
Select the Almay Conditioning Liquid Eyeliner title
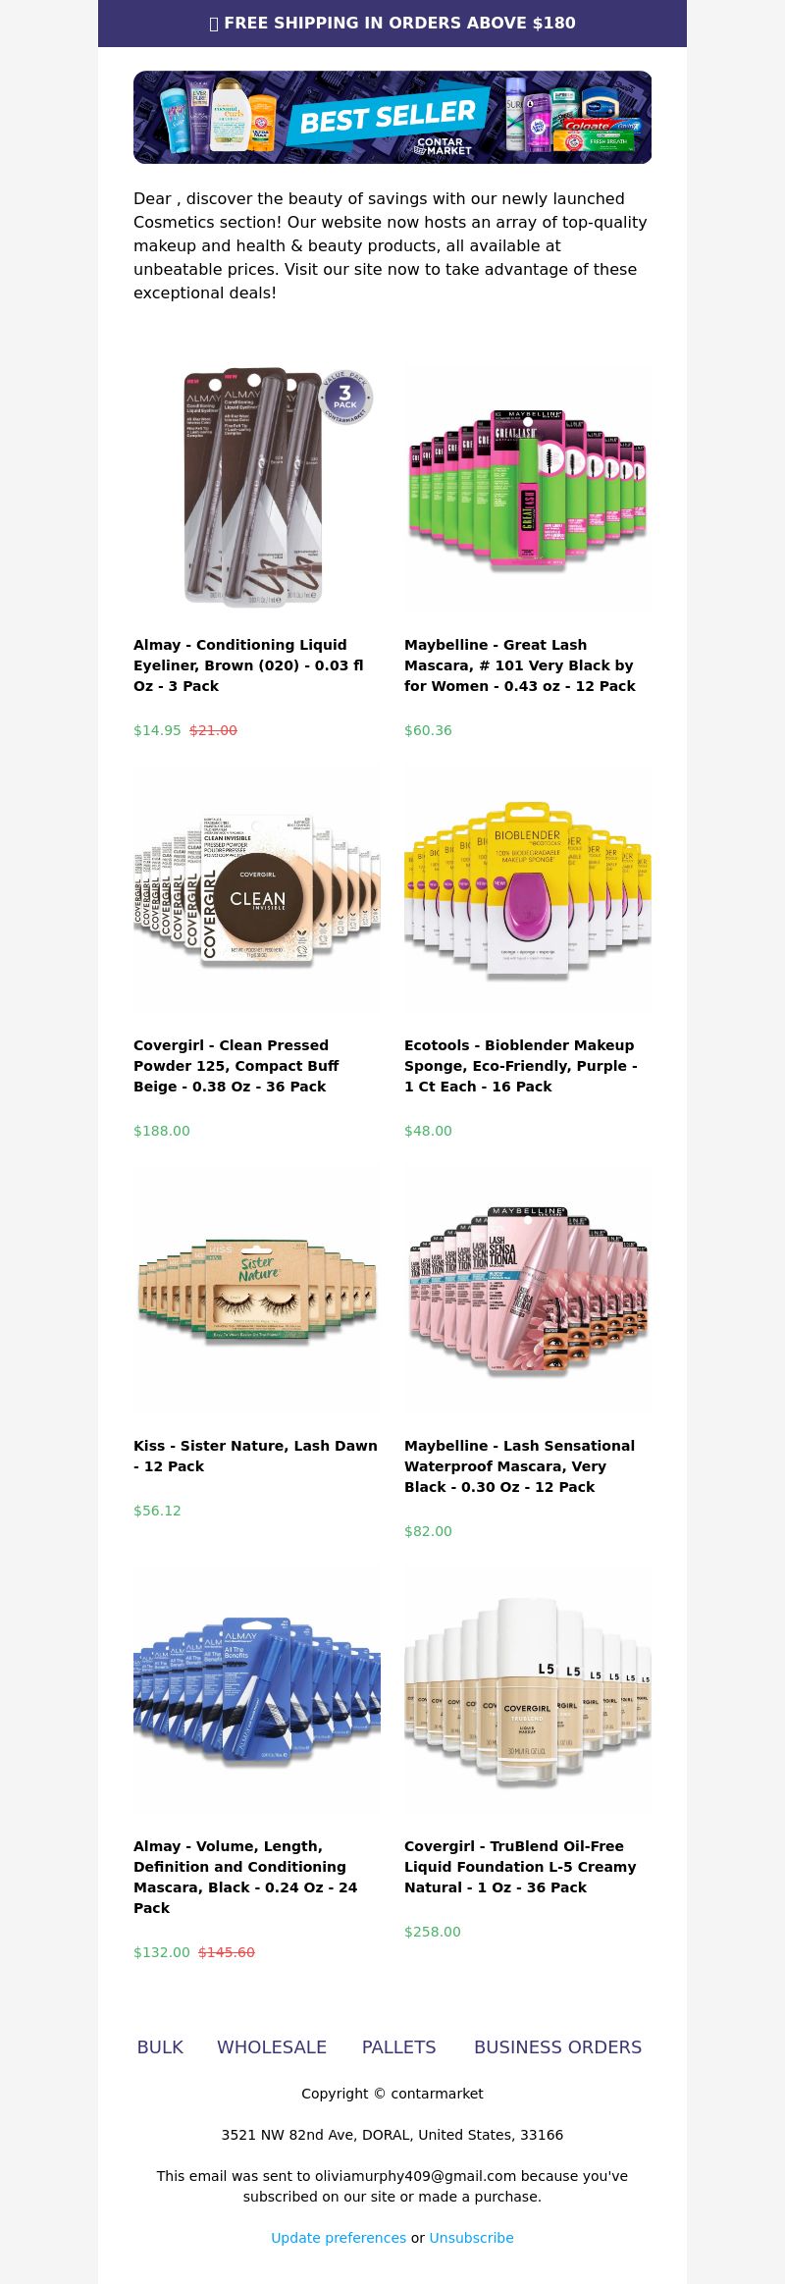pyautogui.click(x=249, y=665)
